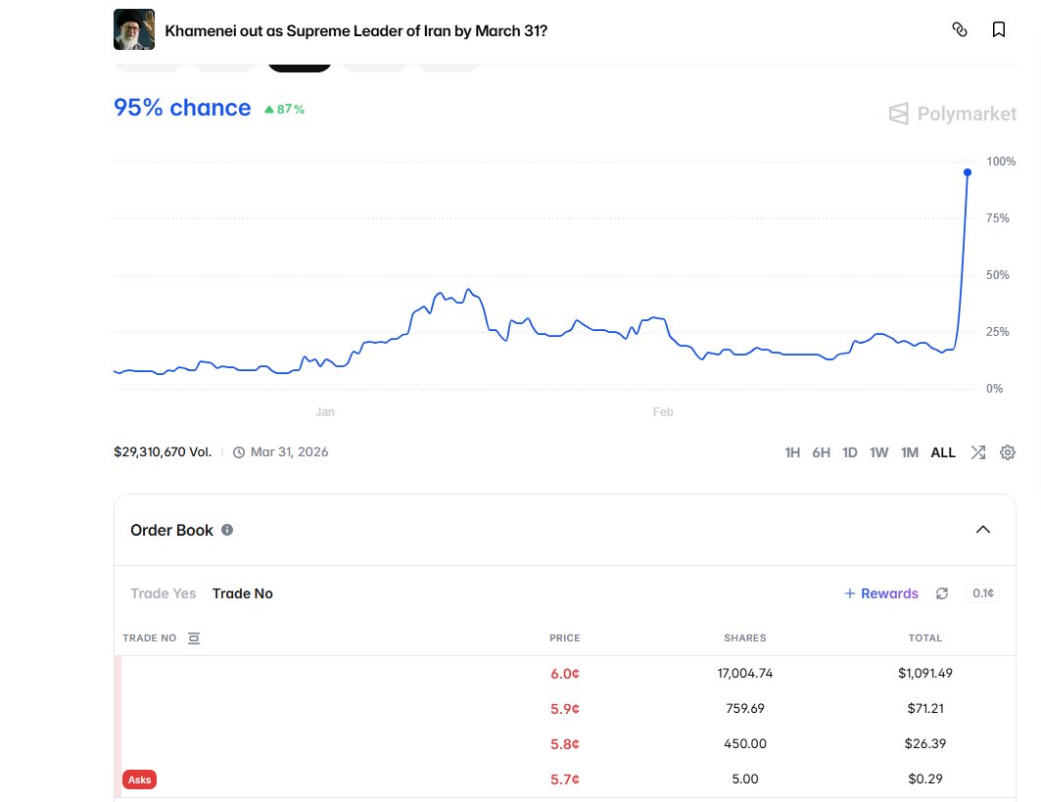Click the $71.21 total value
The image size is (1041, 802).
[x=925, y=708]
